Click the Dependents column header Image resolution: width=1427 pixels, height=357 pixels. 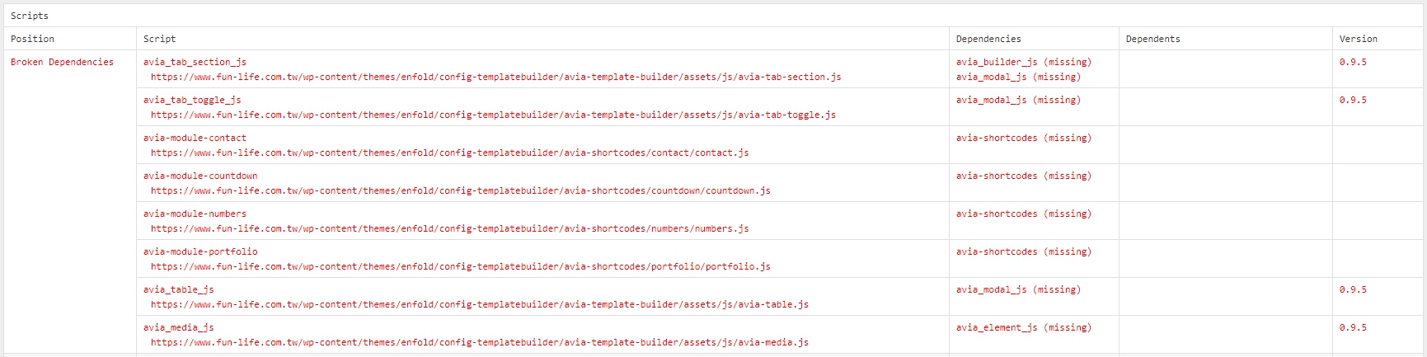point(1152,39)
